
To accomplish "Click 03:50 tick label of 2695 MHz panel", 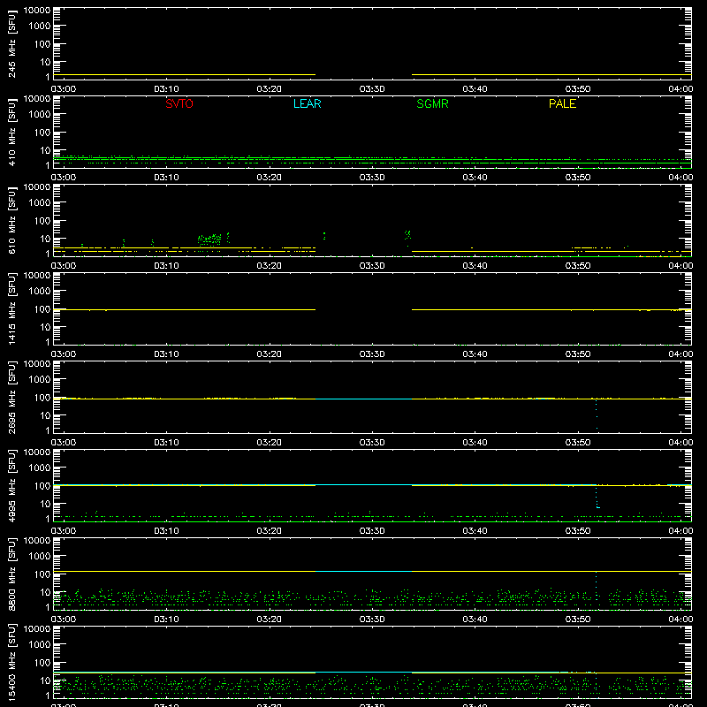I will click(578, 443).
